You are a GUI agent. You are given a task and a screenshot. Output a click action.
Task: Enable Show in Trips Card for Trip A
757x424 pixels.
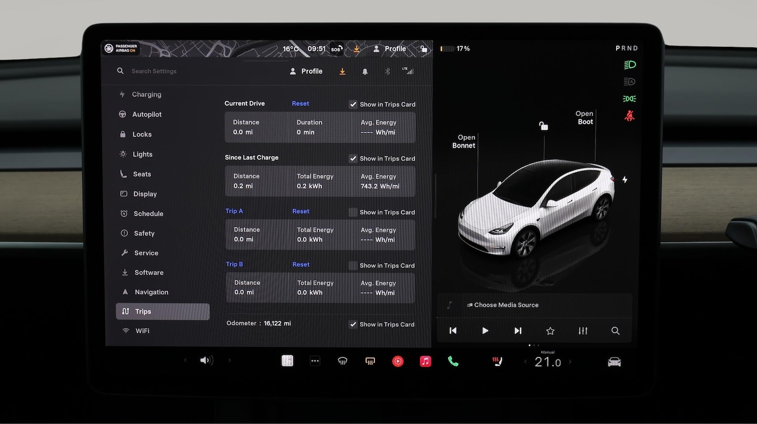[353, 212]
